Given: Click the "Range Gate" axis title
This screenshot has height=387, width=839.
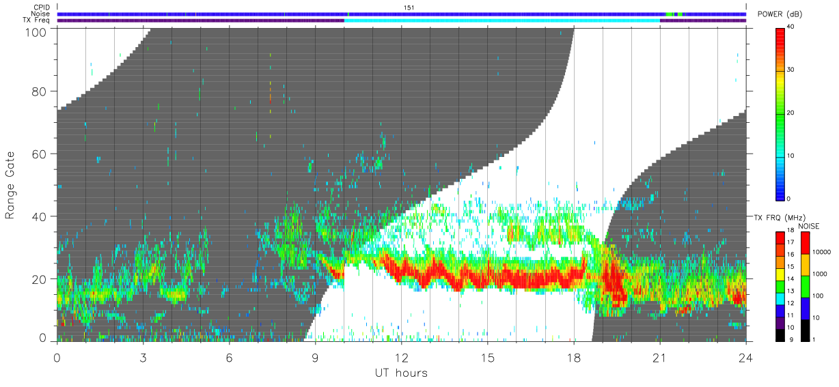Looking at the screenshot, I should coord(10,186).
